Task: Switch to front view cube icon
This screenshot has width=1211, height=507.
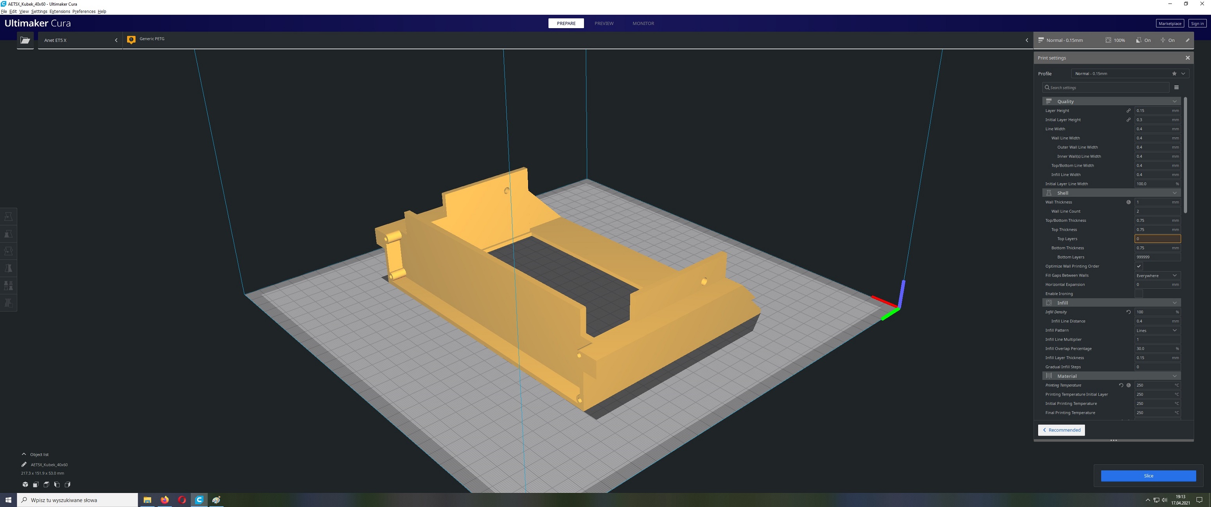Action: click(x=36, y=484)
